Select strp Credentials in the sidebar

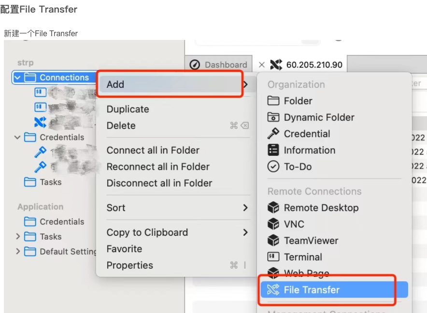(62, 137)
